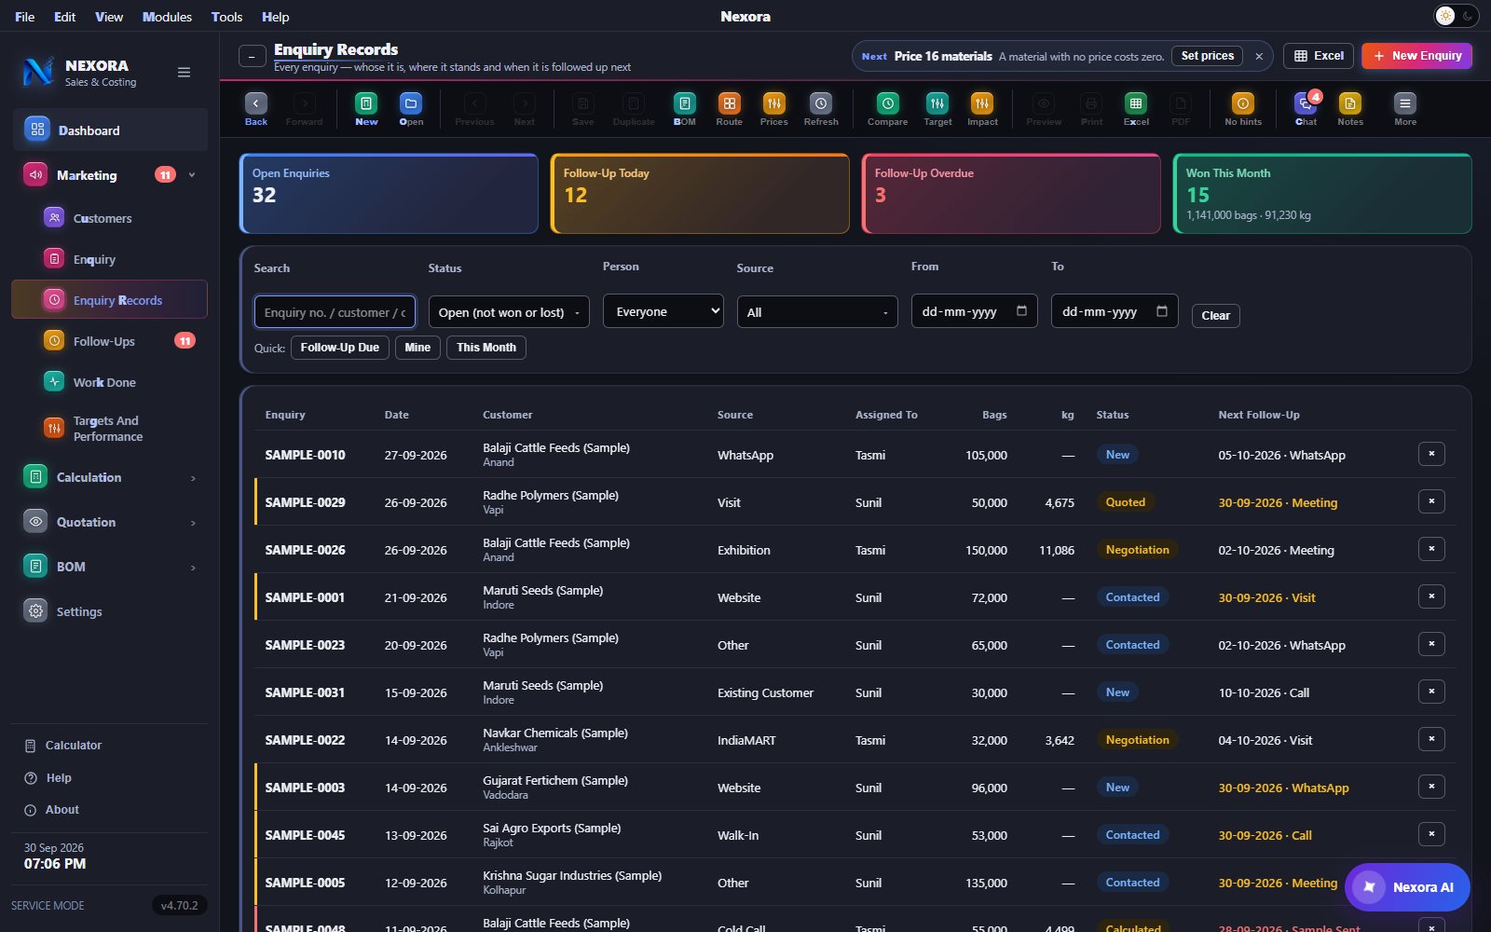Click the More toolbar icon
The height and width of the screenshot is (932, 1491).
1405,109
